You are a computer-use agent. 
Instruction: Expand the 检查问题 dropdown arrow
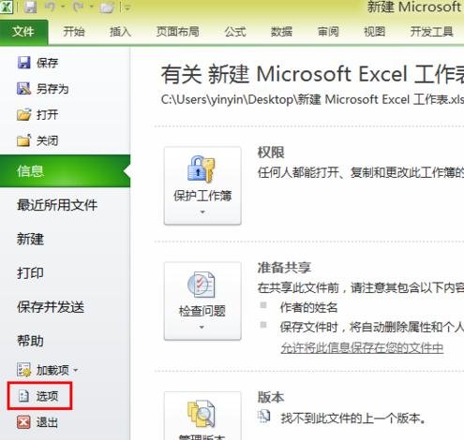tap(202, 328)
